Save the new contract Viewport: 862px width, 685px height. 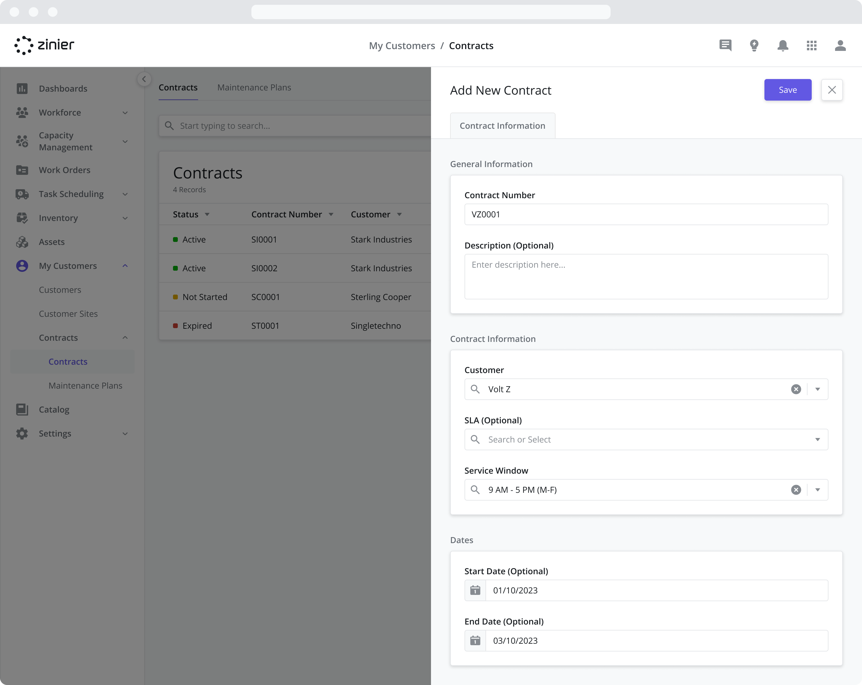coord(787,90)
